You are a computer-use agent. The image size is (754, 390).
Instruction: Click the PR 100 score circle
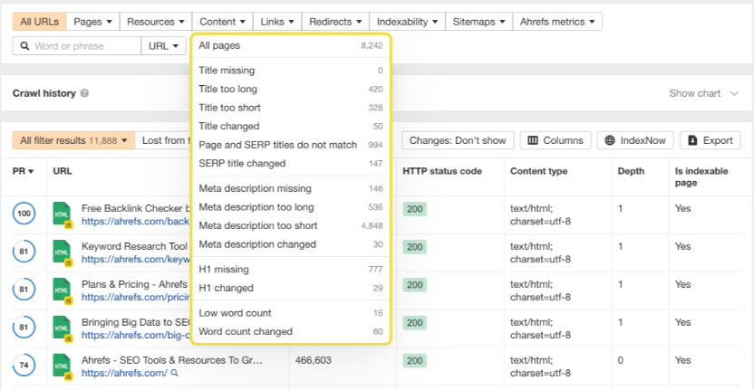click(24, 214)
